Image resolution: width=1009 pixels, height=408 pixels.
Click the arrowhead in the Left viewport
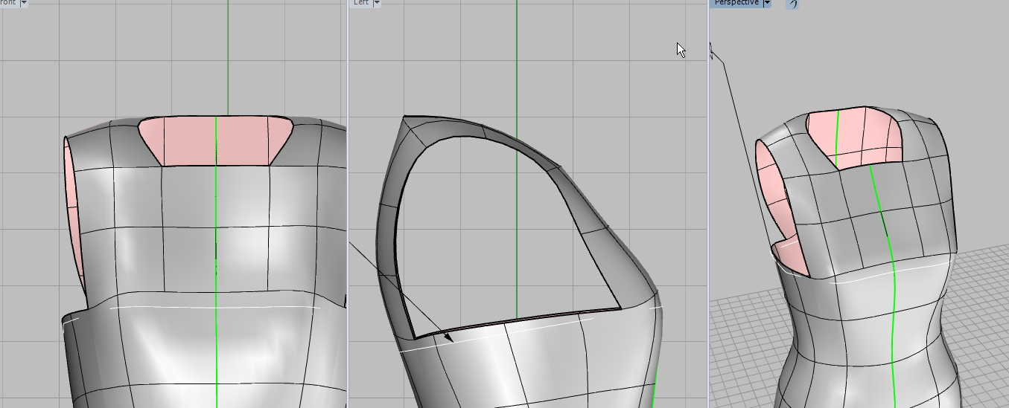click(448, 338)
